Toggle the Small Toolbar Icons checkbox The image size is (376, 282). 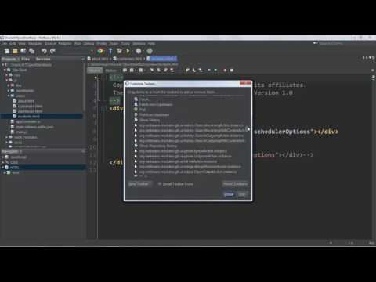click(x=160, y=184)
